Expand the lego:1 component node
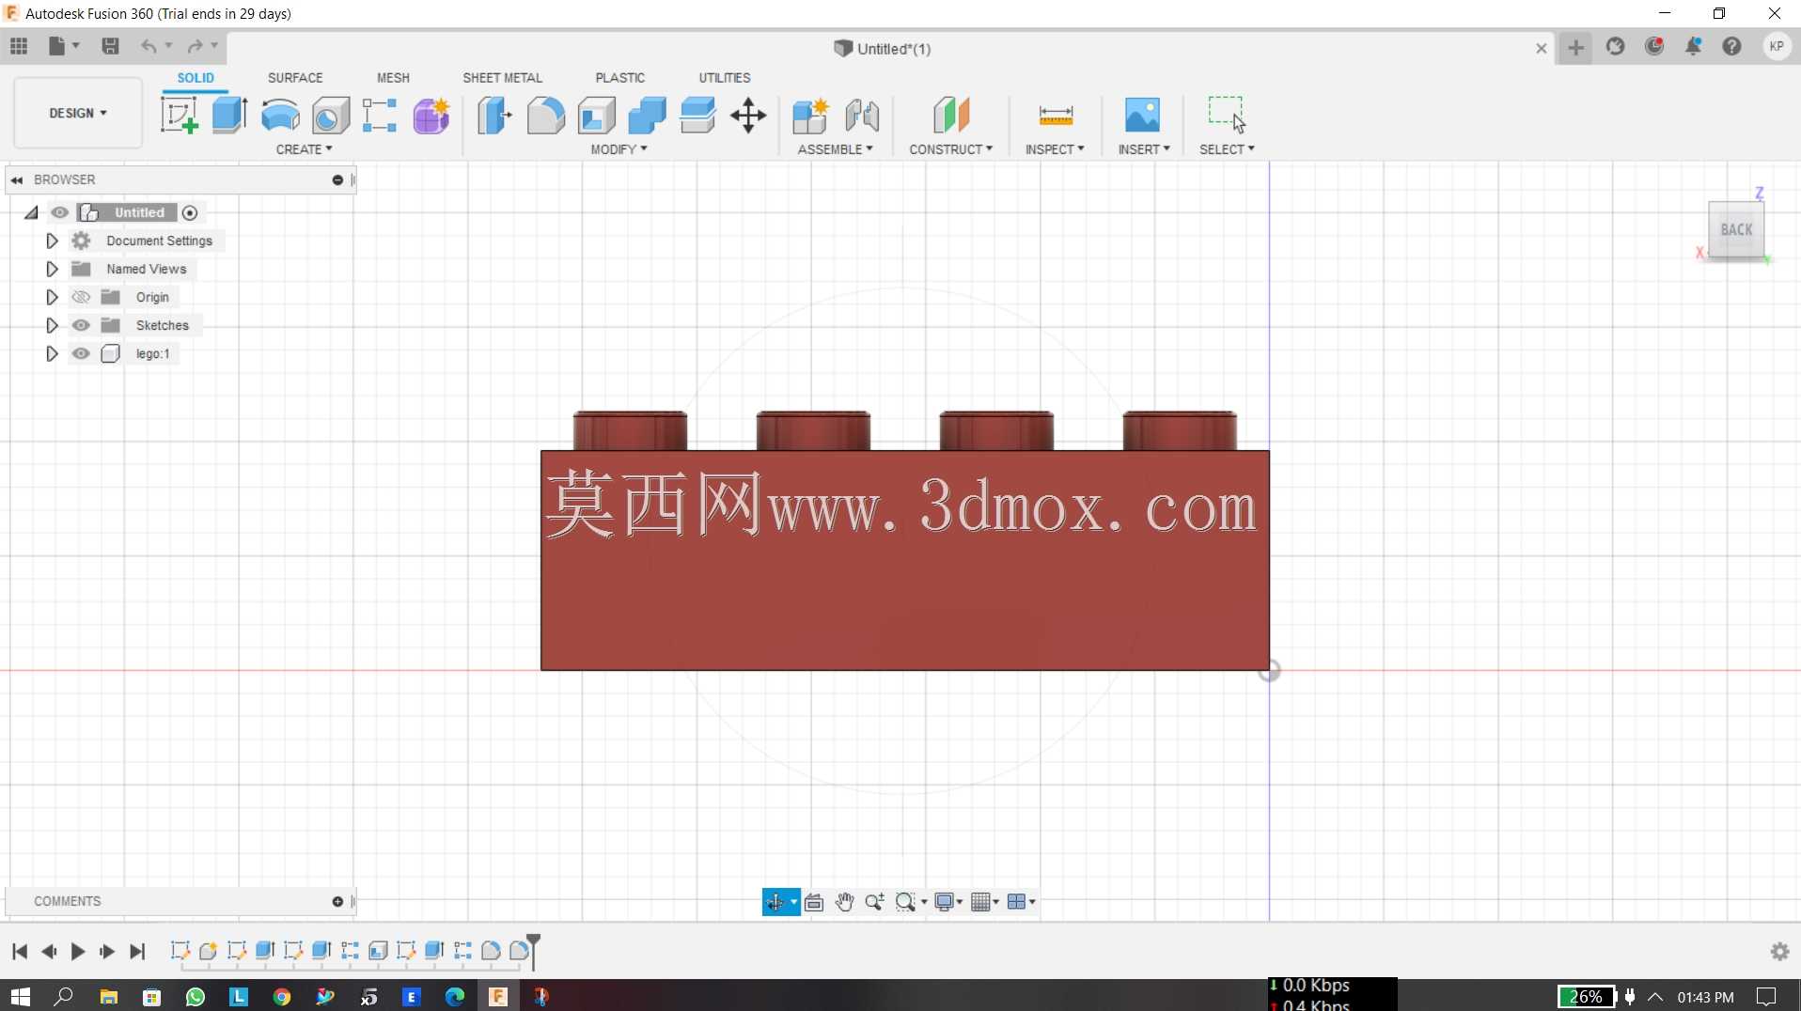 click(x=53, y=353)
